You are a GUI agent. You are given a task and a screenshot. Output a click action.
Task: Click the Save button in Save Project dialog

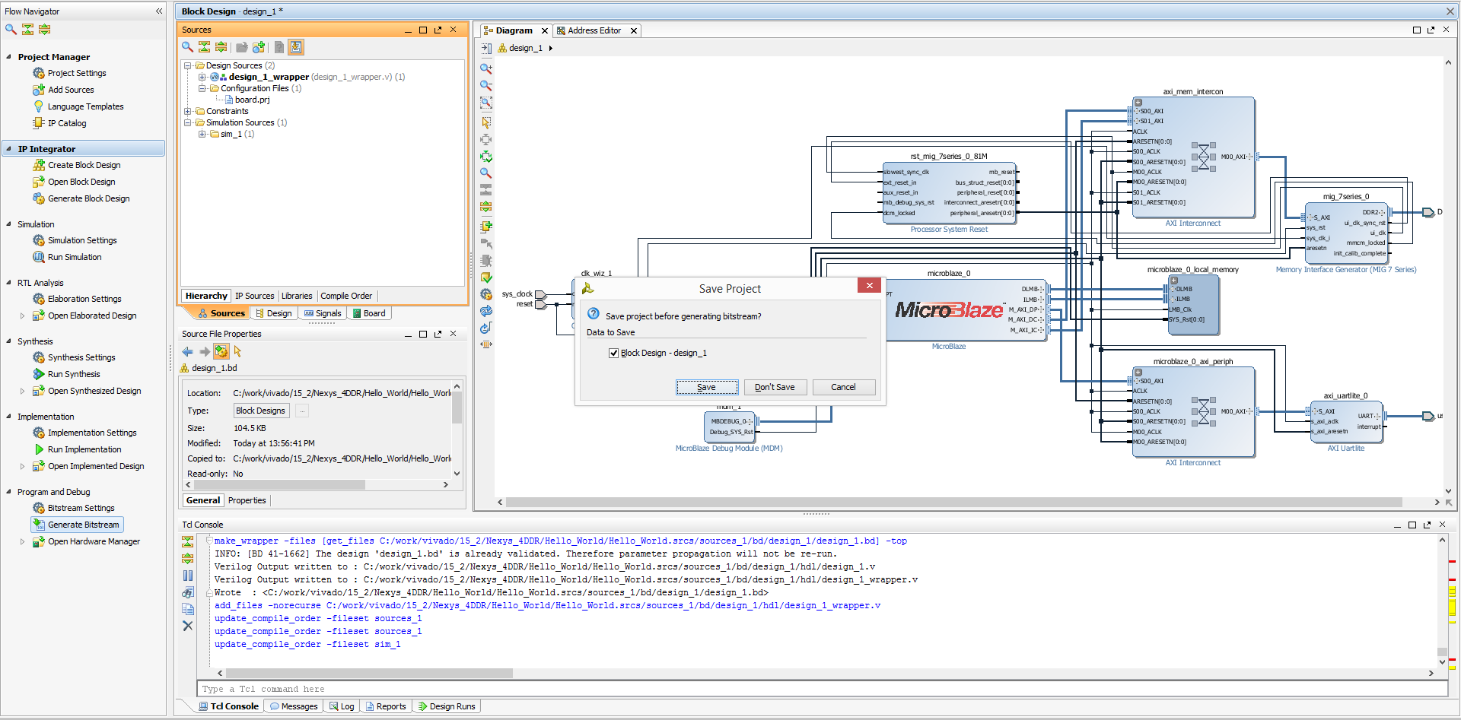point(707,387)
